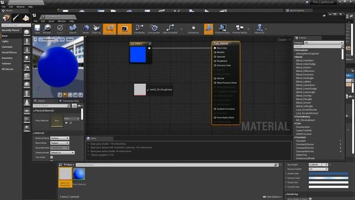Collapse the Constants category in palette
Screen dimensions: 355x200
pos(295,137)
